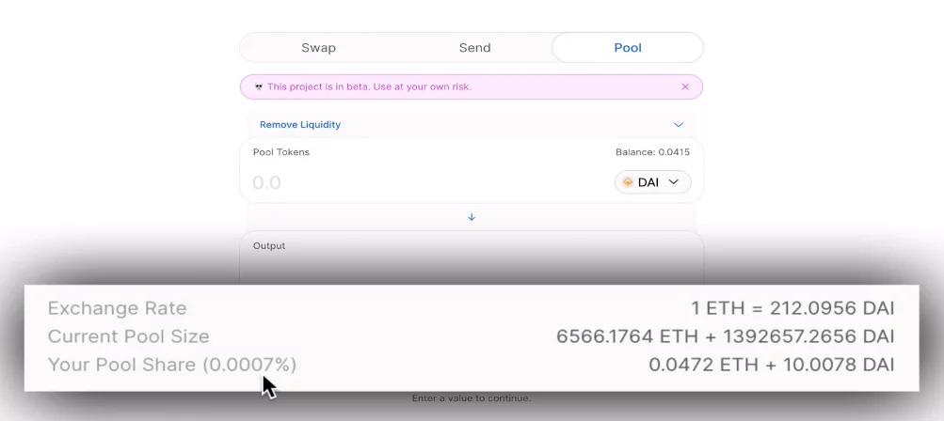Screen dimensions: 944x421
Task: Click the Balance: 0.0415 label
Action: coord(652,152)
